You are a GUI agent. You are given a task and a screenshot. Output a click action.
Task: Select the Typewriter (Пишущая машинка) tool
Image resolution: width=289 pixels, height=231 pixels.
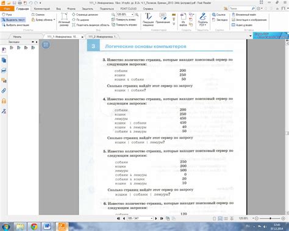148,20
